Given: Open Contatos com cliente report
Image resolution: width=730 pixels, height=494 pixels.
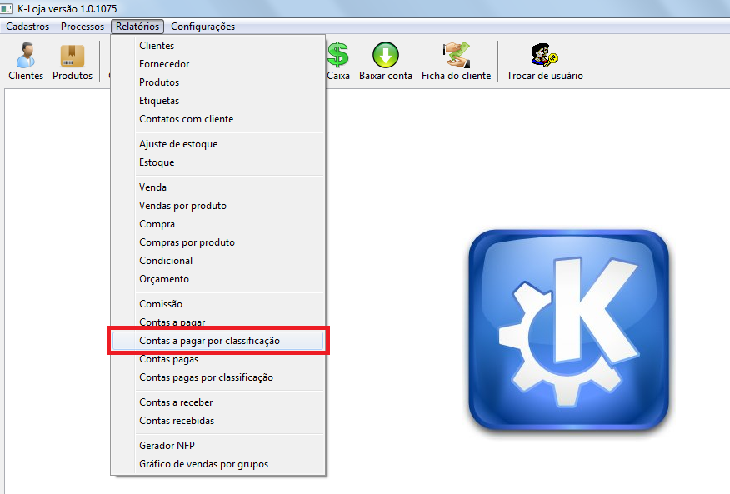Looking at the screenshot, I should [217, 119].
